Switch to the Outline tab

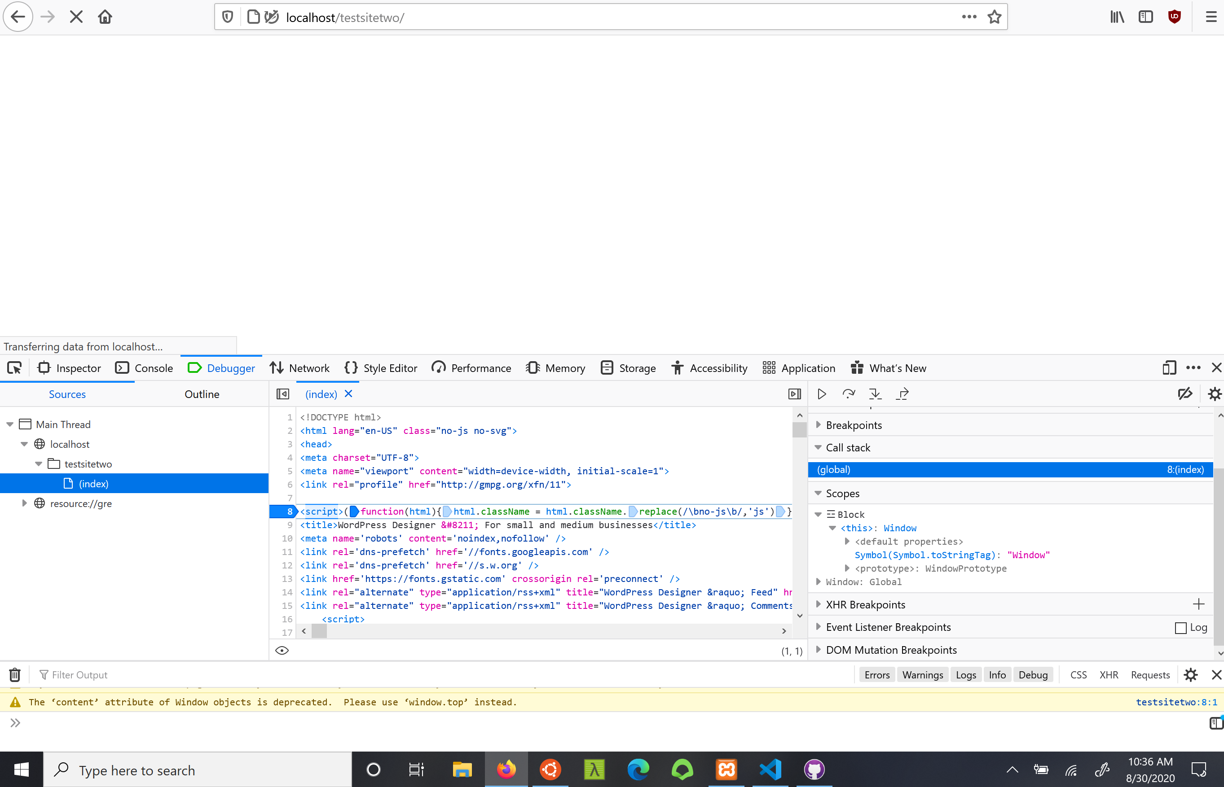pyautogui.click(x=202, y=394)
